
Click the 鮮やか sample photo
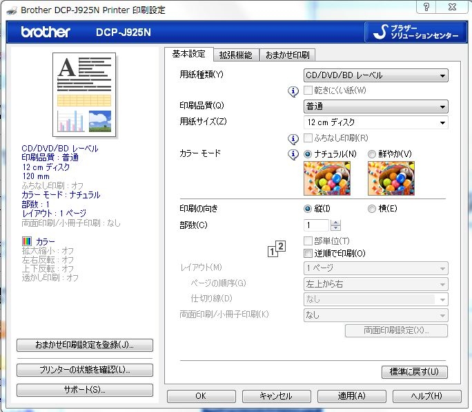(x=391, y=178)
